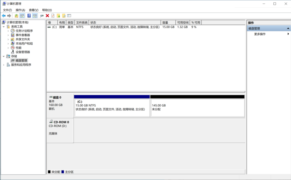Click 更多操作 in the action pane

pyautogui.click(x=260, y=34)
